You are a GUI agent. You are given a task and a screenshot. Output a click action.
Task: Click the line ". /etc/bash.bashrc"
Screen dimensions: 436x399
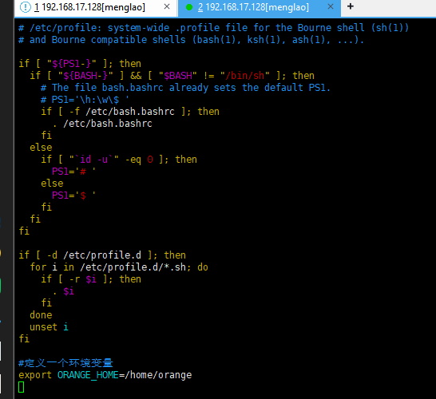[102, 124]
